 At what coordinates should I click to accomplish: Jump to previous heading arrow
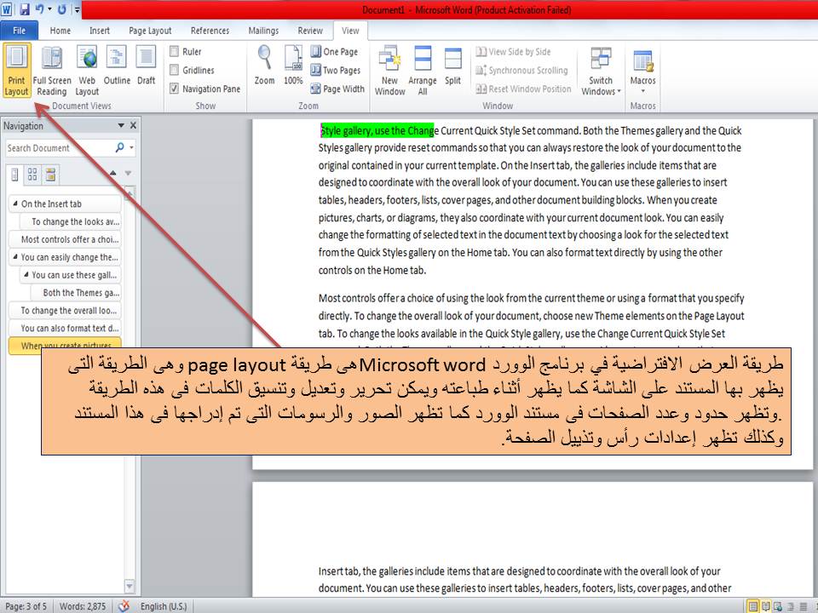point(113,173)
